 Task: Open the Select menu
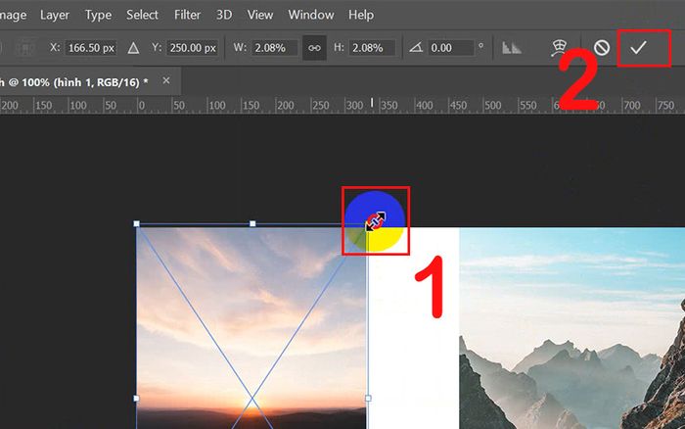142,15
